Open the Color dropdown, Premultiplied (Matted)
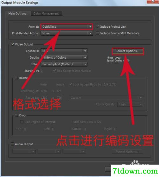 point(64,64)
